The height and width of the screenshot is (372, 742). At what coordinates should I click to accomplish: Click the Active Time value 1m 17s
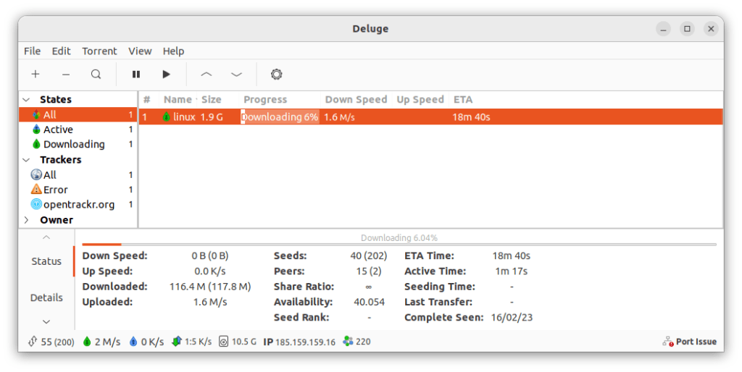(x=512, y=271)
